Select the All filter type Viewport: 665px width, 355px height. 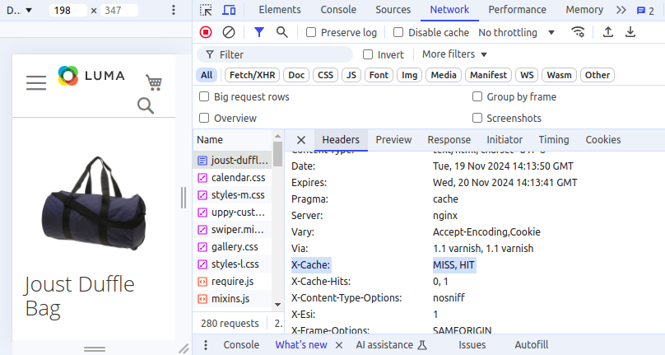coord(207,75)
